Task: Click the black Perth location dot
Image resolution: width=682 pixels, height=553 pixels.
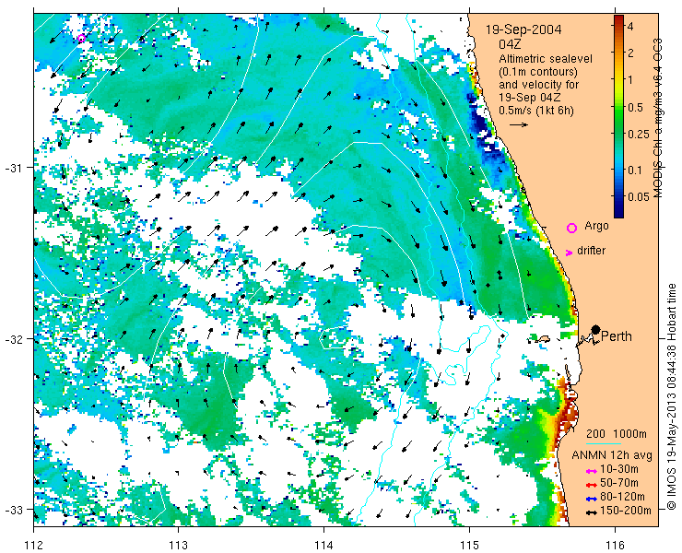Action: pyautogui.click(x=595, y=329)
